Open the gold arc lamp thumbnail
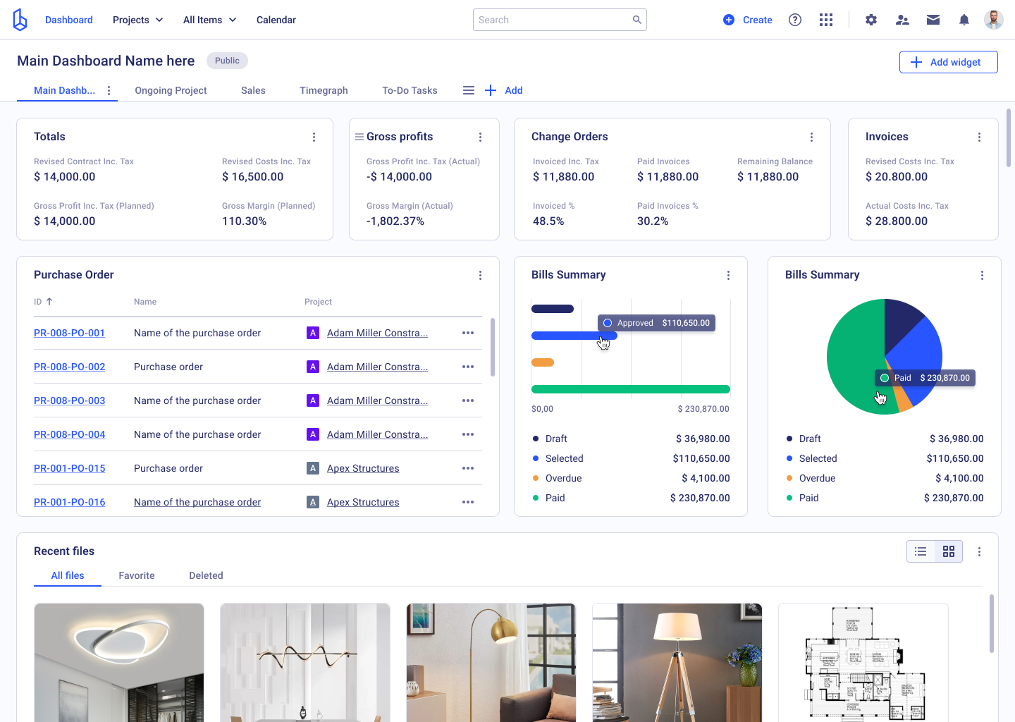This screenshot has width=1015, height=722. [x=491, y=663]
